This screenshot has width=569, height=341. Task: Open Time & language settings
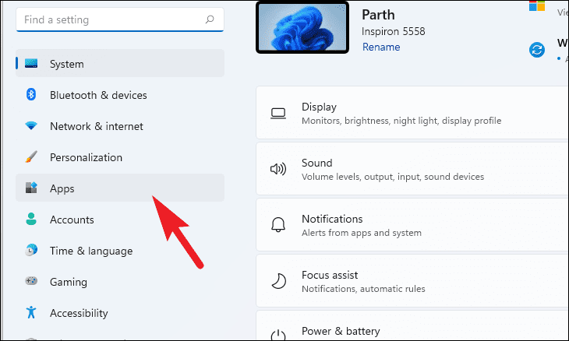coord(120,250)
